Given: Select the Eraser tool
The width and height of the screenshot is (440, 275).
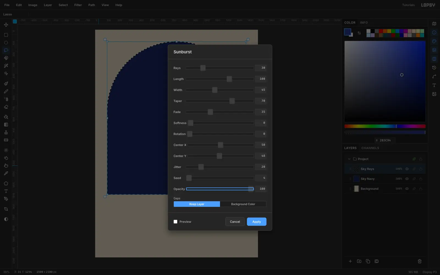Looking at the screenshot, I should pyautogui.click(x=6, y=107).
